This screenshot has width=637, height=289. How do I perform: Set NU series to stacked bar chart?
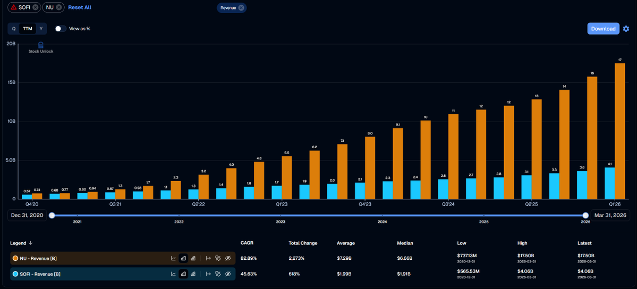point(193,258)
